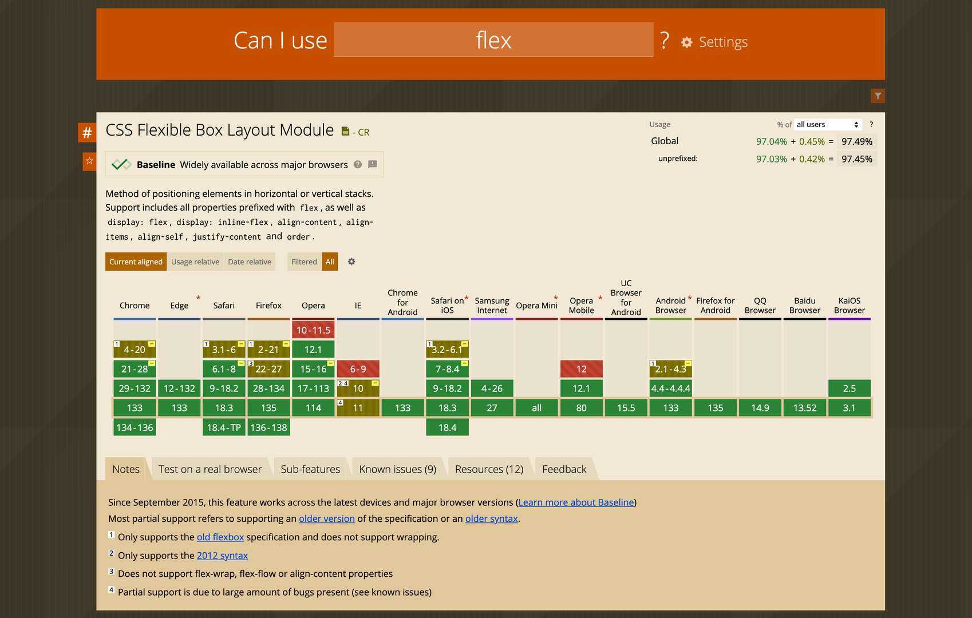Click the usage help question mark
The height and width of the screenshot is (618, 972).
871,125
